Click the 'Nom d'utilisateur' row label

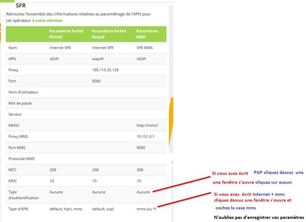(x=24, y=92)
